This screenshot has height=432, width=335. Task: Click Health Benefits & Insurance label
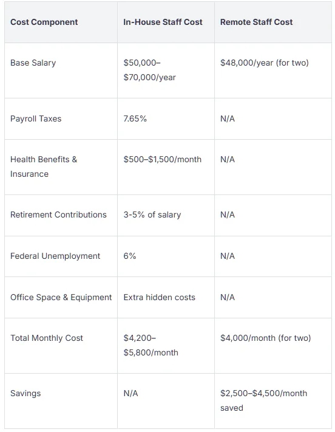click(44, 166)
